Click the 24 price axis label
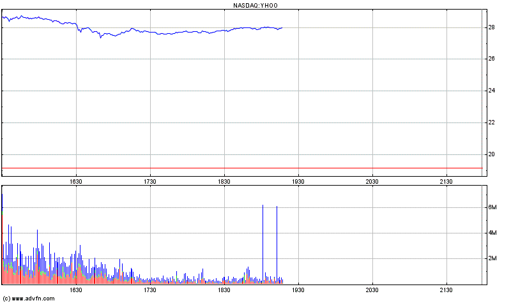The height and width of the screenshot is (303, 511). (491, 91)
